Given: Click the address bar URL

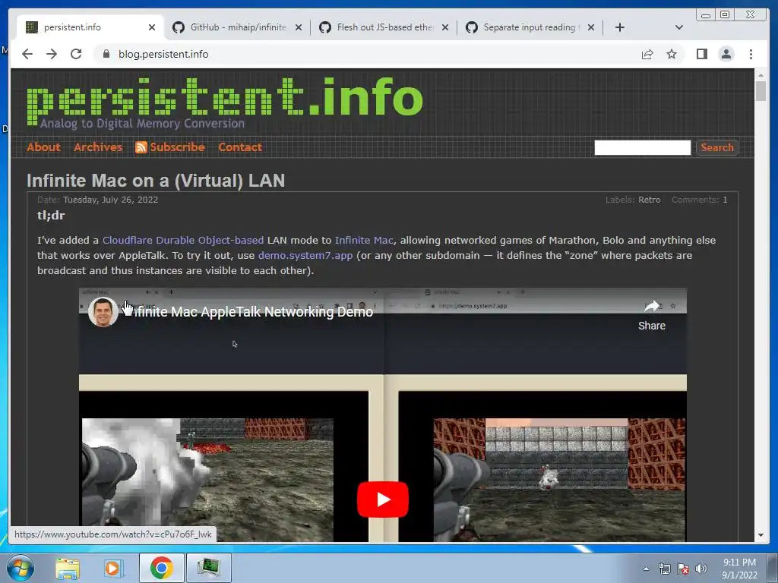Looking at the screenshot, I should point(163,54).
